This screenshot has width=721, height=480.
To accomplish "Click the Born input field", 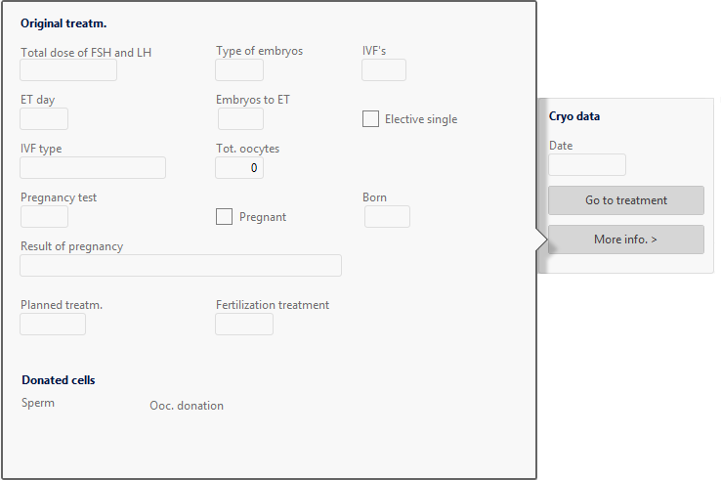I will [x=387, y=216].
